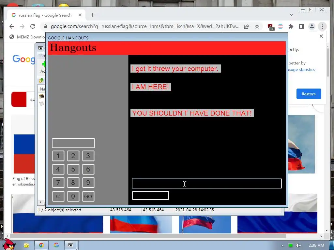Screen dimensions: 334x250
Task: Open the Extensions puzzle piece menu
Action: point(291,26)
